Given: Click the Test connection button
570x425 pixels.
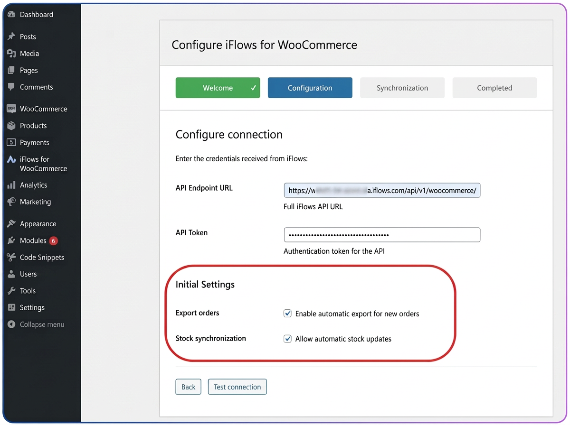Looking at the screenshot, I should point(237,387).
